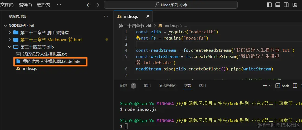Switch to the 问题 panel tab

pyautogui.click(x=124, y=86)
